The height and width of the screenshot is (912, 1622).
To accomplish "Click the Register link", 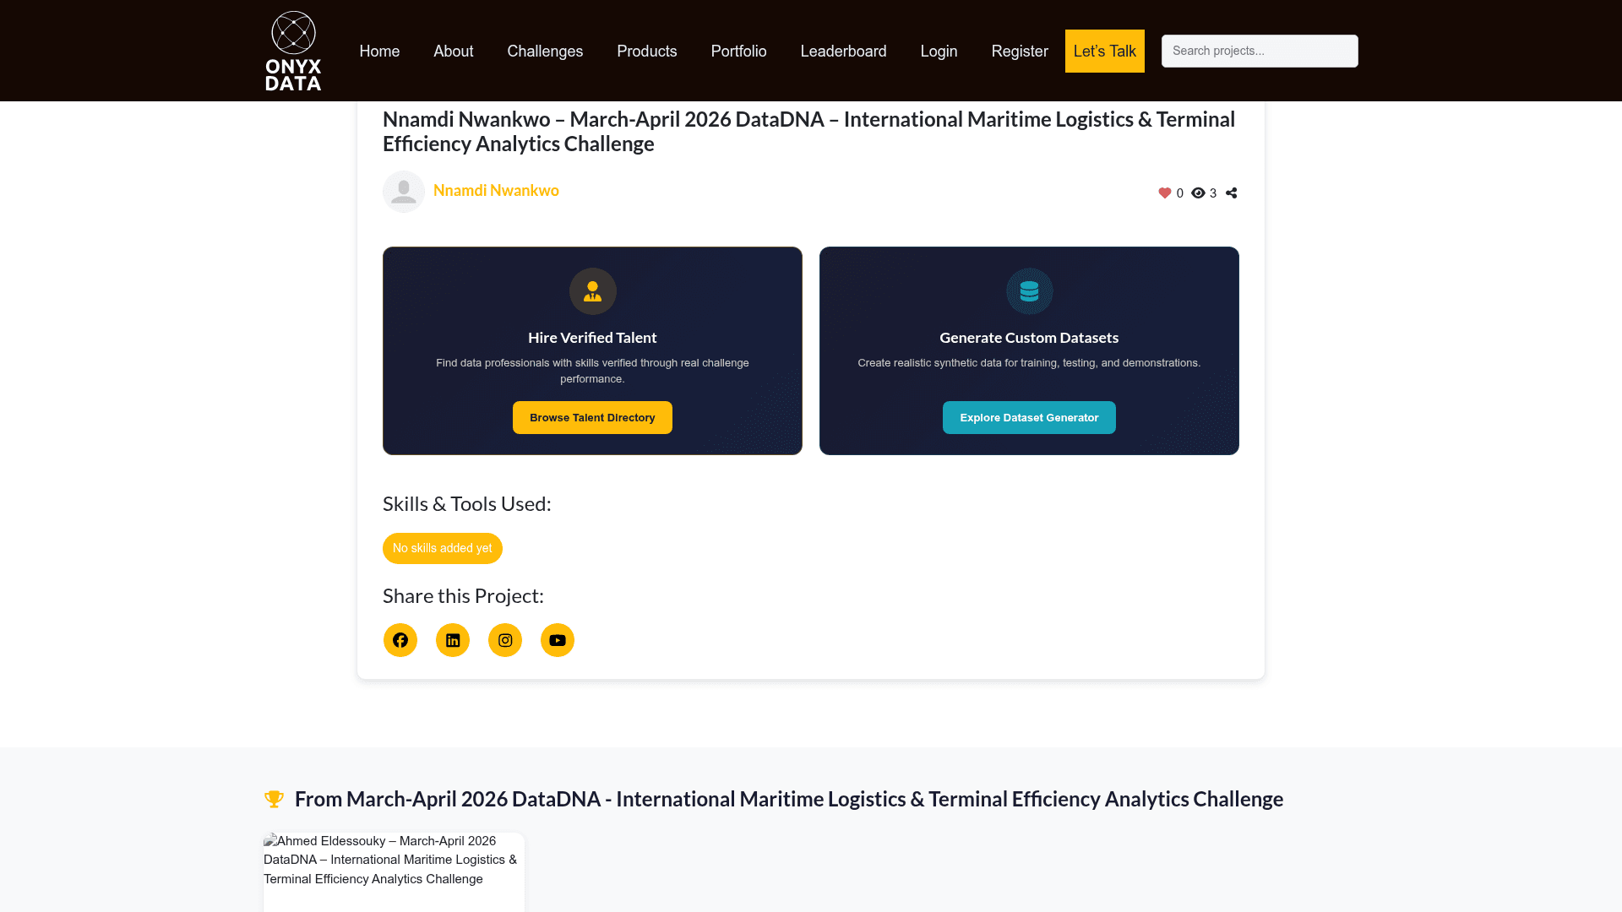I will click(x=1020, y=51).
